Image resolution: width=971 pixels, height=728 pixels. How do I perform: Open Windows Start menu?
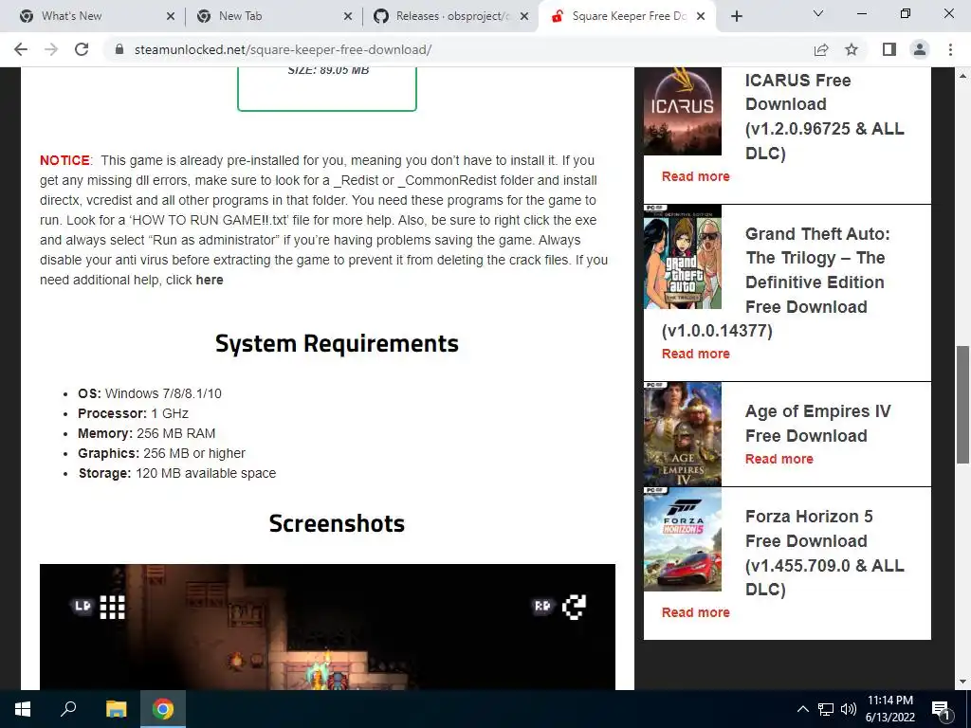(x=23, y=709)
